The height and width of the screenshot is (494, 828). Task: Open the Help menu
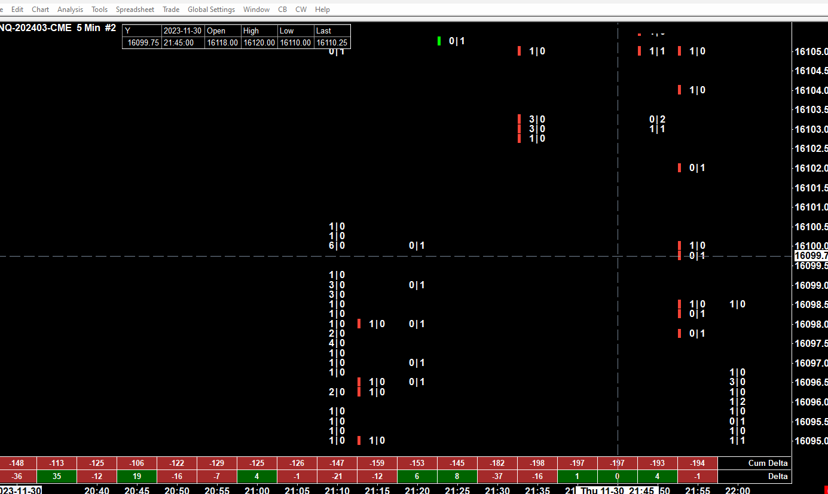(322, 10)
